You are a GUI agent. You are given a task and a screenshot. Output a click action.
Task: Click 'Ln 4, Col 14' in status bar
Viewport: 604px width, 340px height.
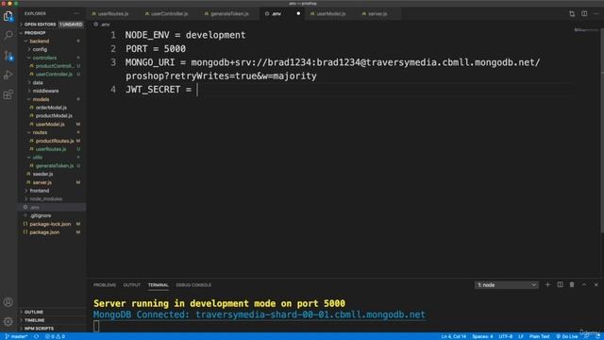click(454, 336)
